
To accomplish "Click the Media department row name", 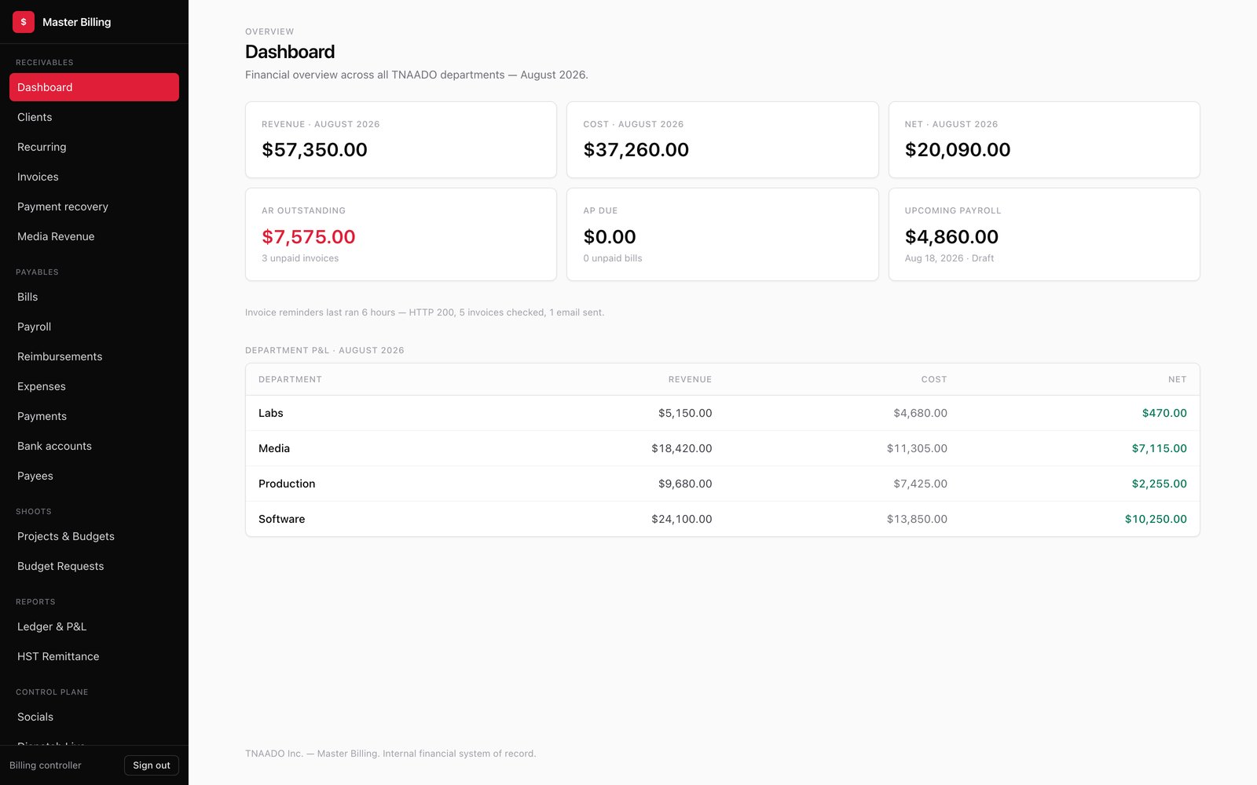I will [x=274, y=448].
